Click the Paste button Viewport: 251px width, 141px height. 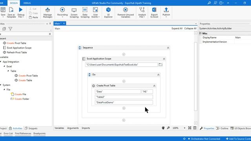pos(33,17)
